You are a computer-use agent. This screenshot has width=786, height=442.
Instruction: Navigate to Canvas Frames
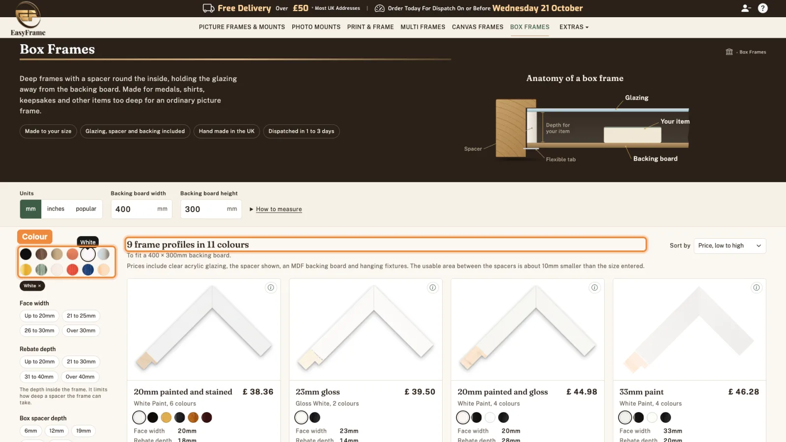click(477, 27)
